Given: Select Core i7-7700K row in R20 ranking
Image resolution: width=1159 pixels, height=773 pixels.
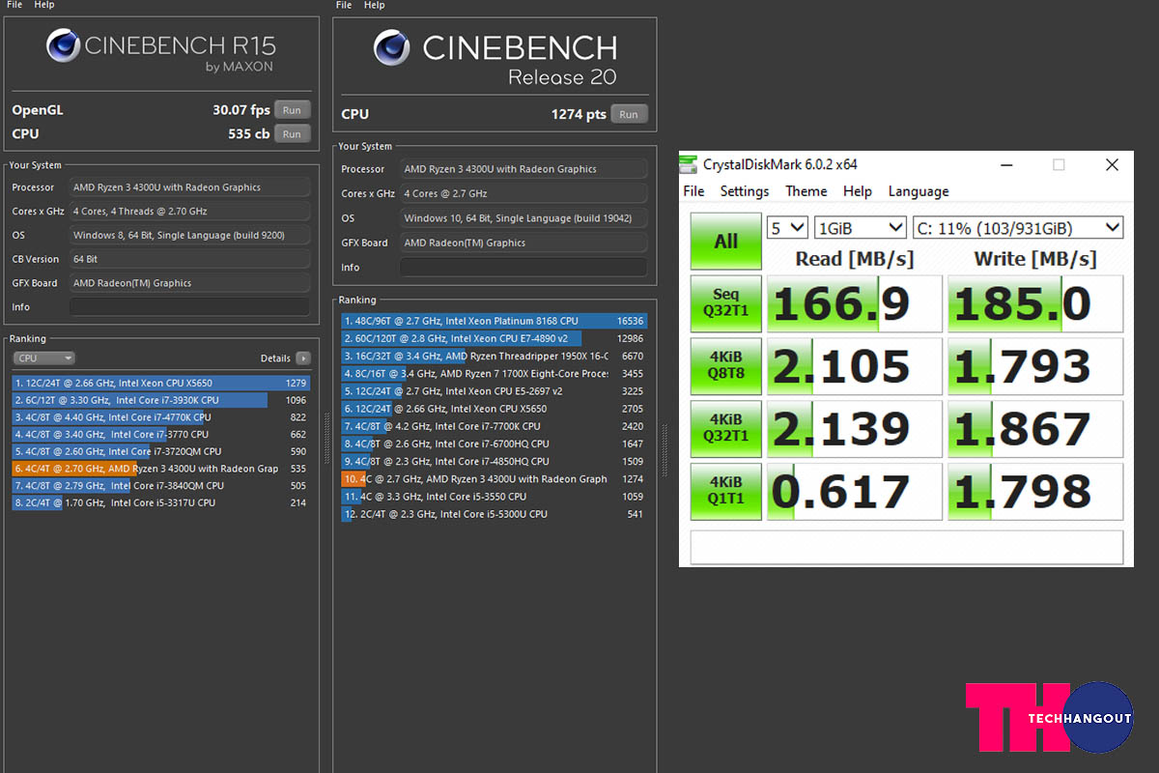Looking at the screenshot, I should (495, 426).
